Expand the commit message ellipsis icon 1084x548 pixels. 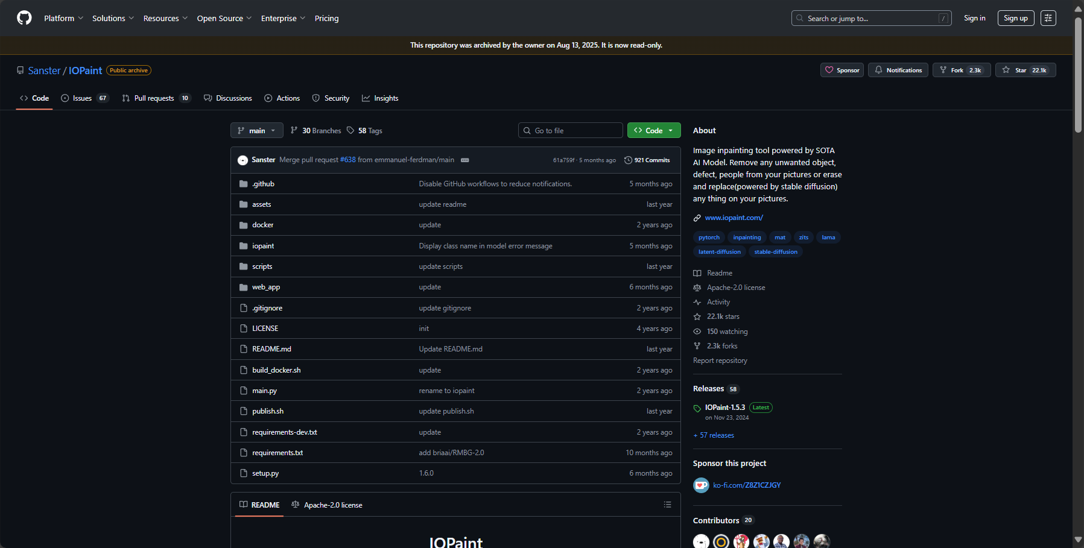[x=464, y=160]
